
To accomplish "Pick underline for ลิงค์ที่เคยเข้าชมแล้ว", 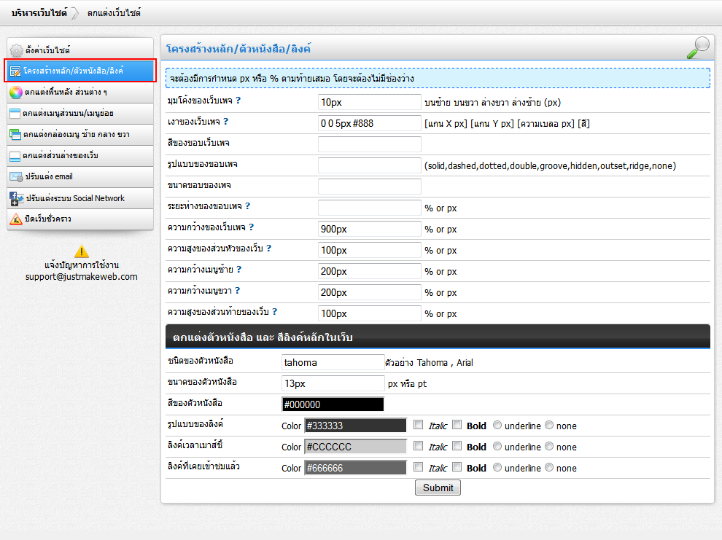I will pyautogui.click(x=497, y=468).
